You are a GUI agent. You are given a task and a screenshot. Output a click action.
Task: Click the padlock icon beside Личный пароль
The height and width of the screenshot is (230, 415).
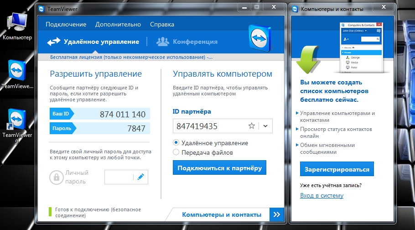pyautogui.click(x=57, y=177)
